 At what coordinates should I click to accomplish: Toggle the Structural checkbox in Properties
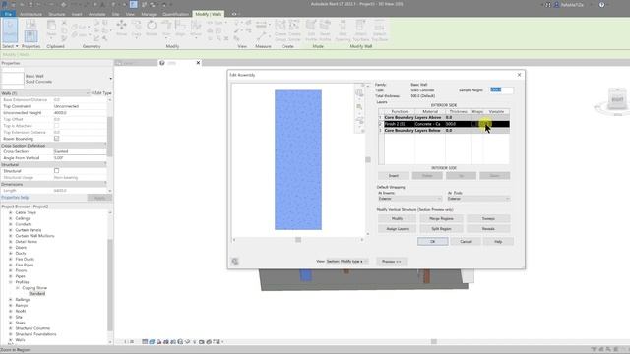(x=57, y=171)
